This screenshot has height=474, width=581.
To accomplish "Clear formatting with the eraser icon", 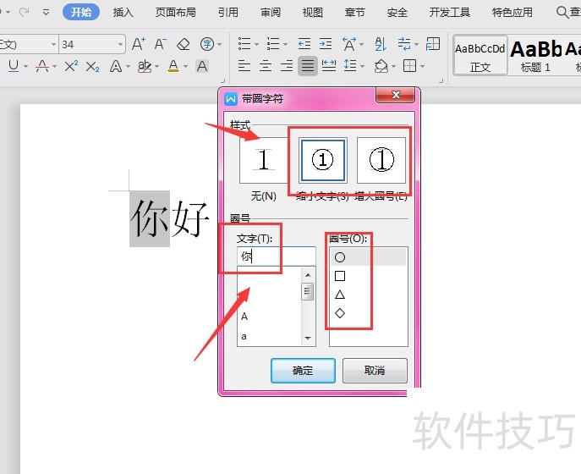I will (183, 44).
